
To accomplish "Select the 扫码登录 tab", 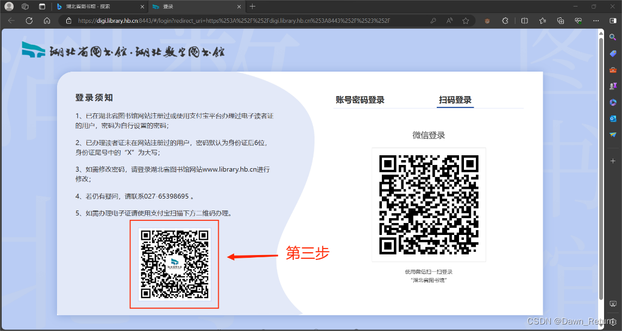I will [455, 100].
